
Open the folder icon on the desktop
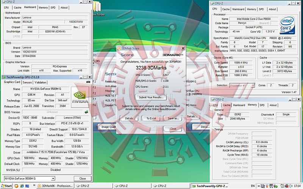point(97,7)
